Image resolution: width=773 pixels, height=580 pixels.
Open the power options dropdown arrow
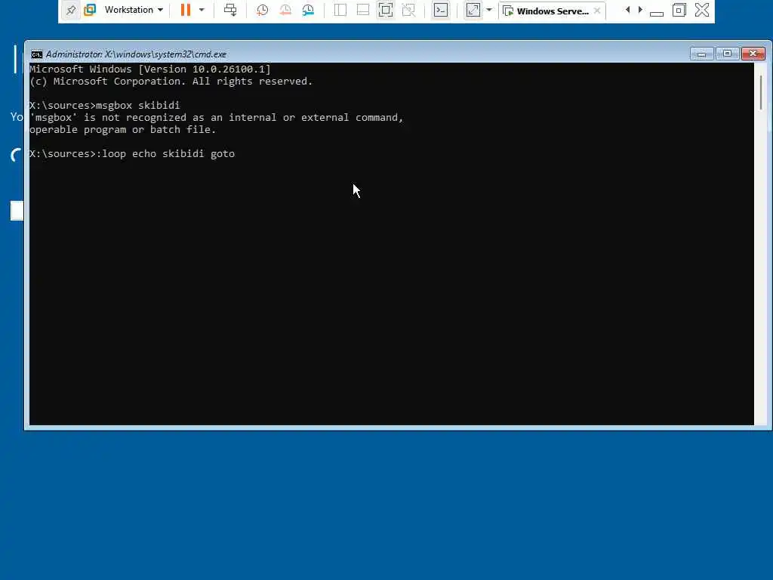pyautogui.click(x=202, y=10)
